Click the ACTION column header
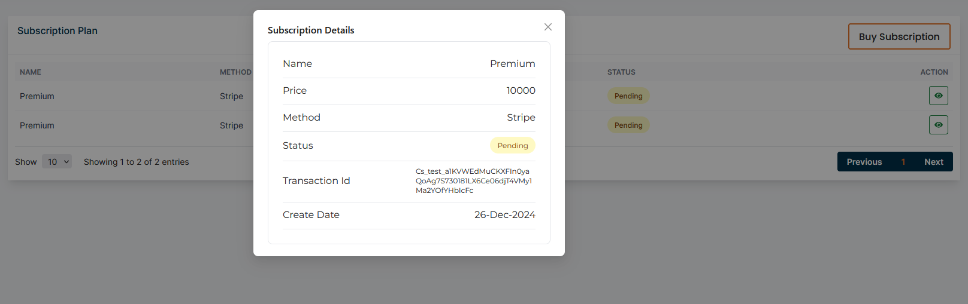The height and width of the screenshot is (304, 968). (x=934, y=72)
